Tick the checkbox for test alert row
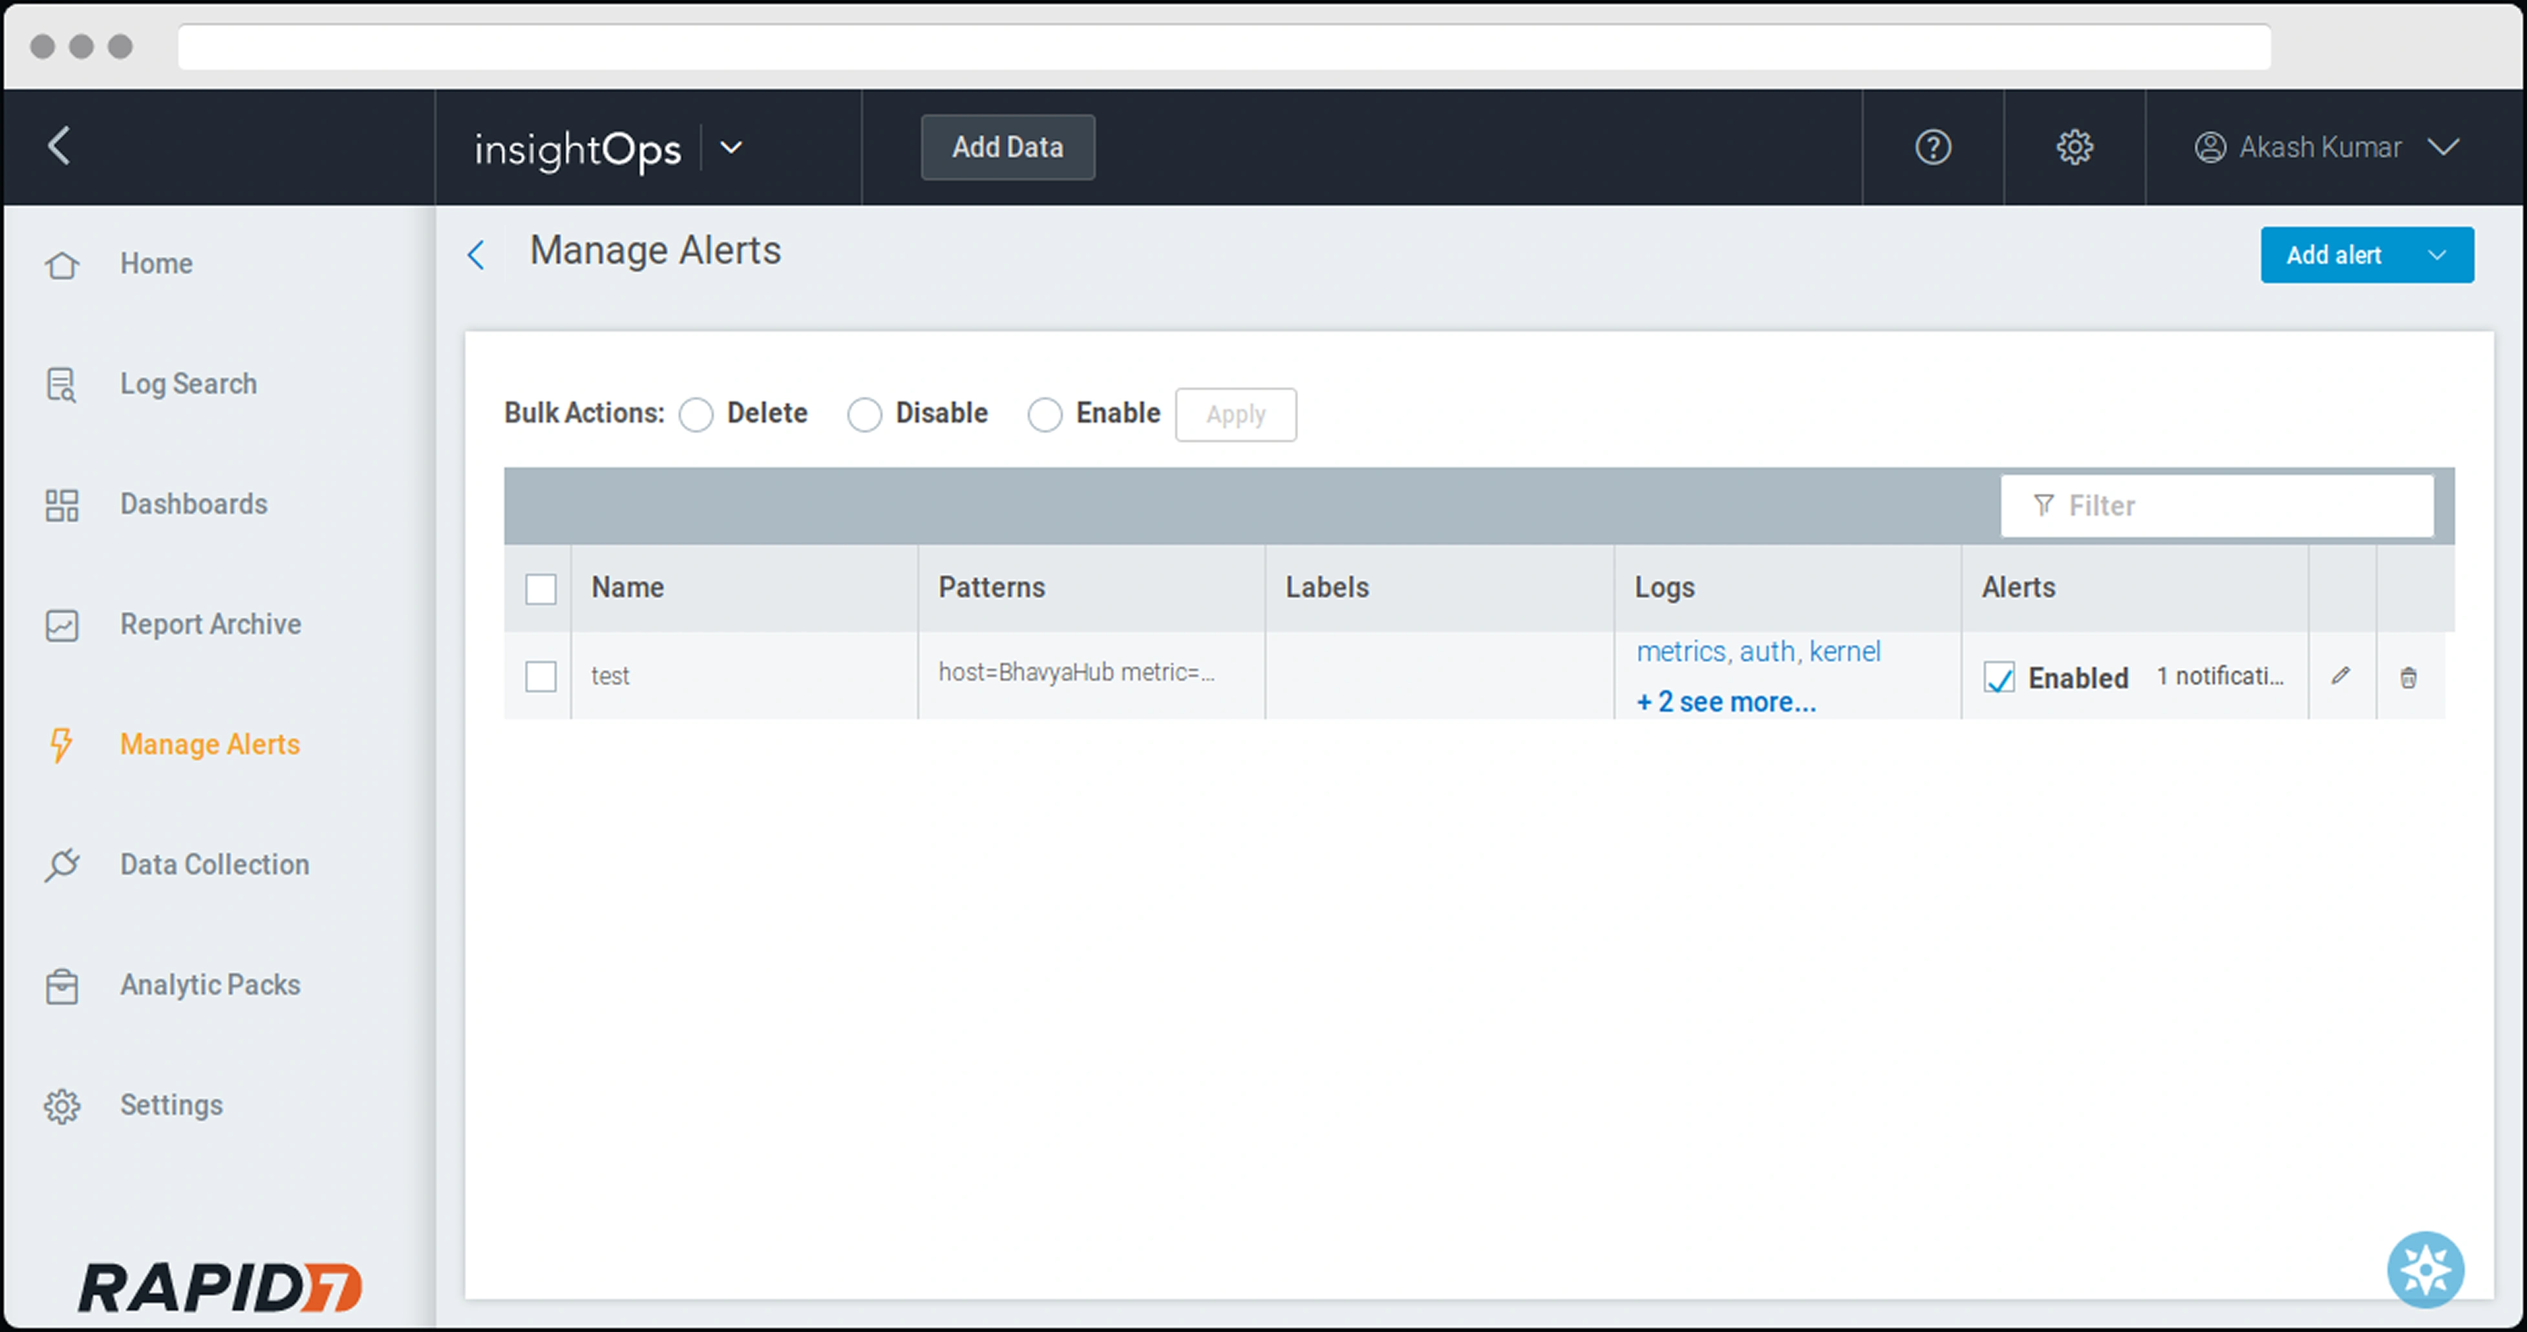Viewport: 2527px width, 1332px height. 540,676
